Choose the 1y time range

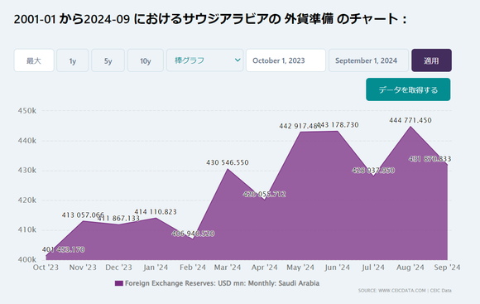(x=73, y=60)
